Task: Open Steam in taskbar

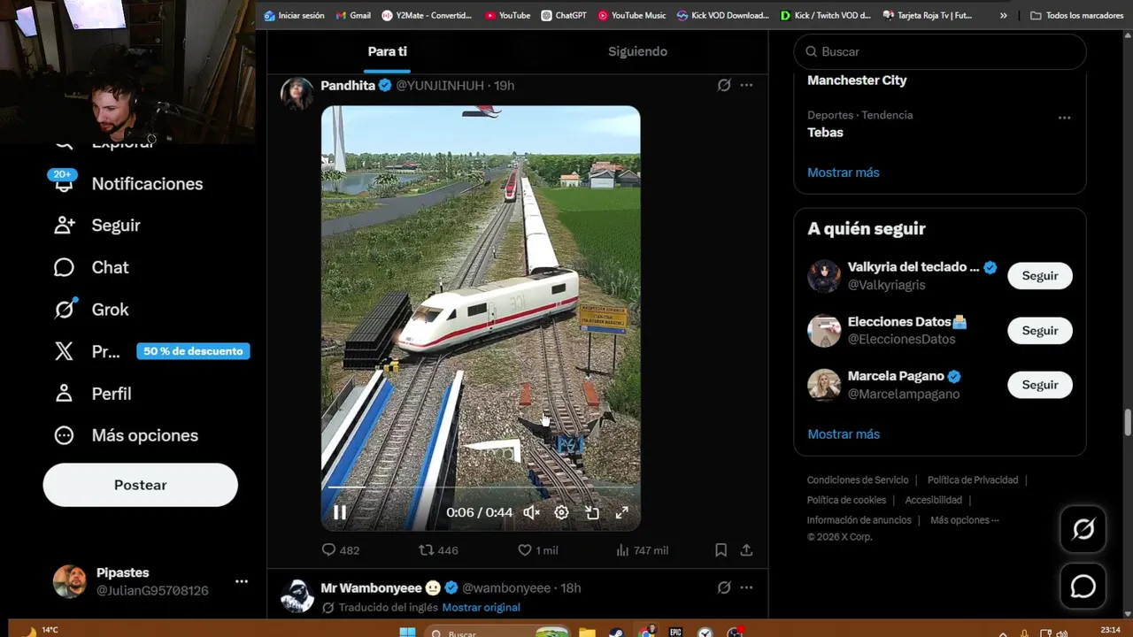Action: (x=616, y=632)
